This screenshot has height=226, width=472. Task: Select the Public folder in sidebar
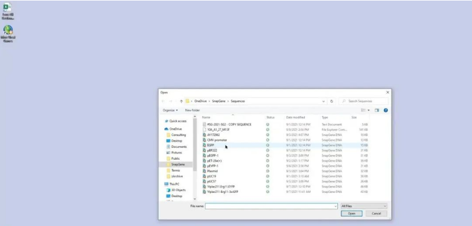176,159
